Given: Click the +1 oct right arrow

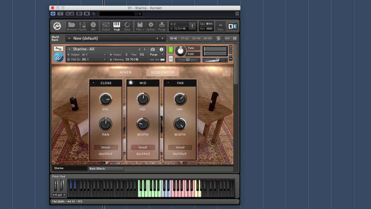Looking at the screenshot, I should click(x=64, y=195).
